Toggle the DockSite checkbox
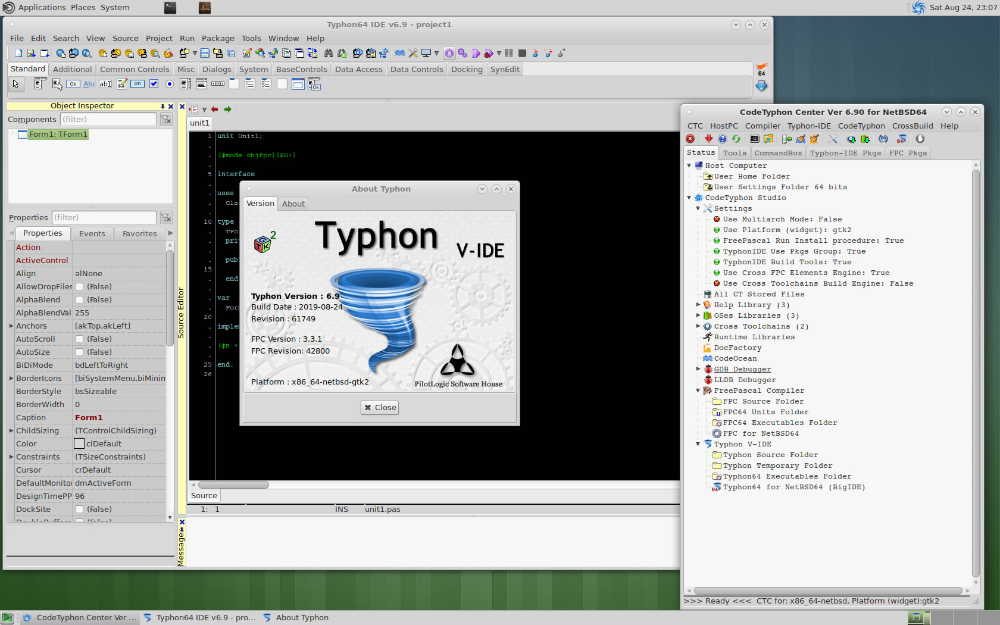Viewport: 1000px width, 625px height. (79, 510)
